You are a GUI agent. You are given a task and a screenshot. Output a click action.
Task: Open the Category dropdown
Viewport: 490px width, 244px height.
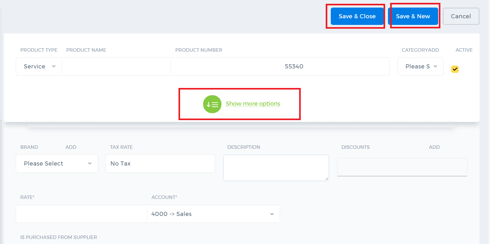420,67
